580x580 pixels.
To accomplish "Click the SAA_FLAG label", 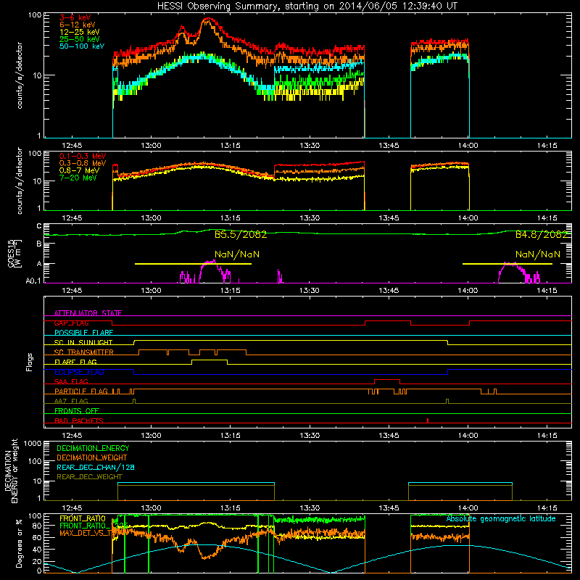I will coord(71,381).
